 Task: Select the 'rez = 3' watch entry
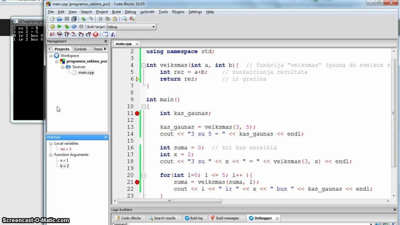click(x=66, y=149)
